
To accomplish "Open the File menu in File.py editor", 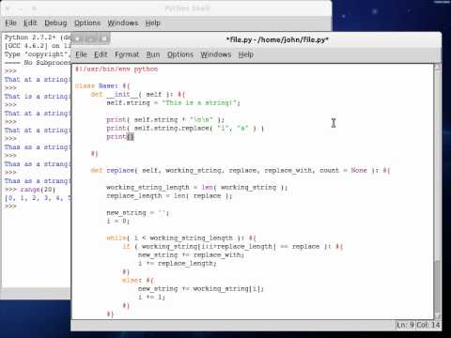I will pyautogui.click(x=81, y=54).
